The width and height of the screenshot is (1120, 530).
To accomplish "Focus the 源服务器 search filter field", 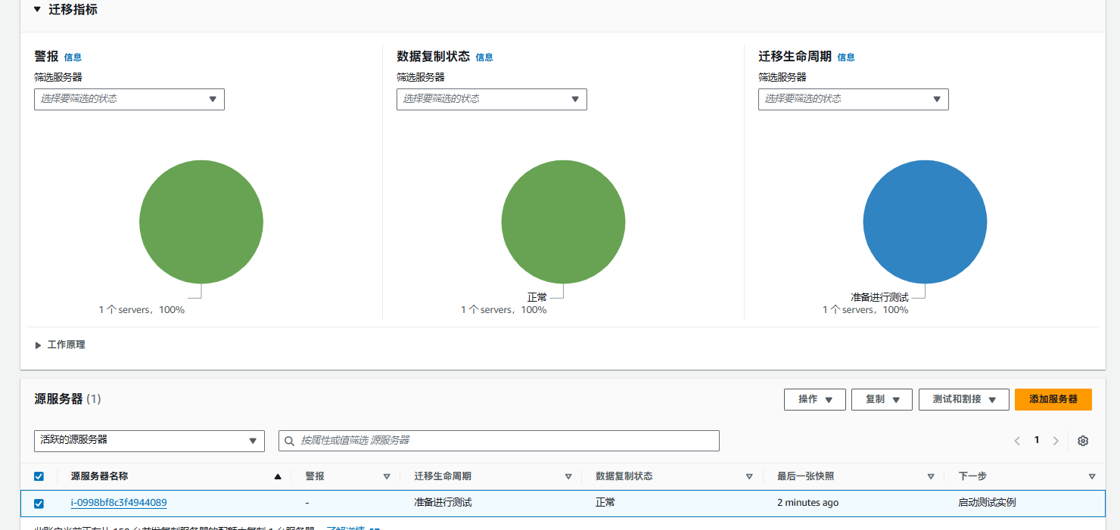I will click(x=499, y=441).
